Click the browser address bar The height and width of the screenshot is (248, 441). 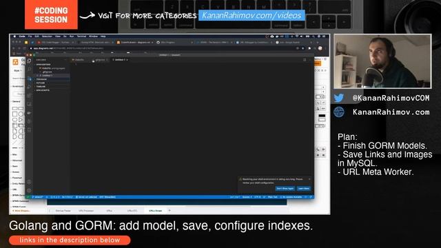tap(163, 48)
